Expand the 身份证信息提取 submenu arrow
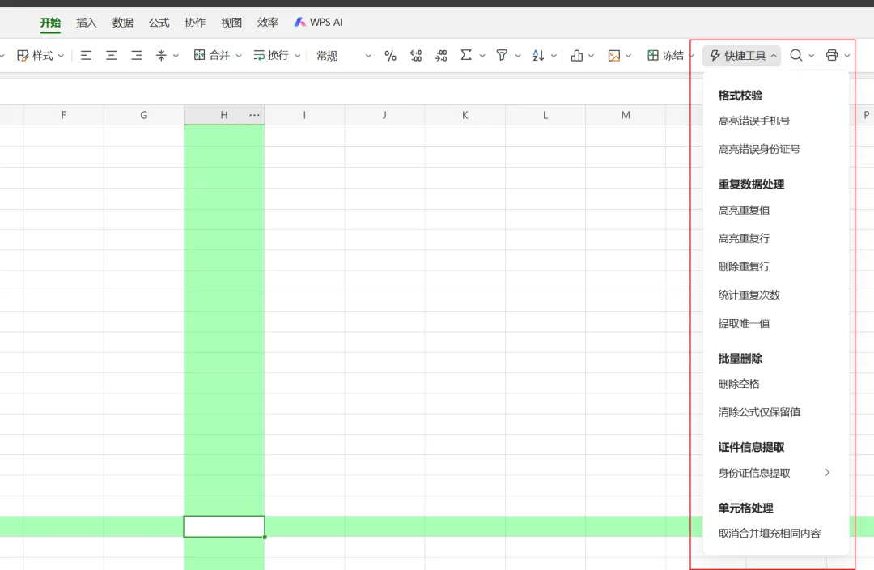 coord(828,472)
